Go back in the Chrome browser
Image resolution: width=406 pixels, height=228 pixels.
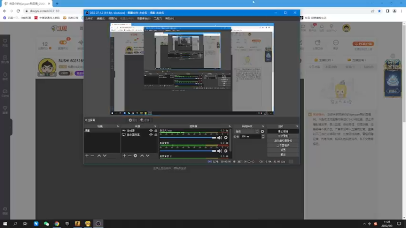pos(5,11)
